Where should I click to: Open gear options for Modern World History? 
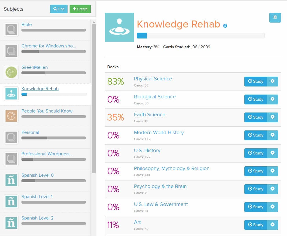pos(272,135)
